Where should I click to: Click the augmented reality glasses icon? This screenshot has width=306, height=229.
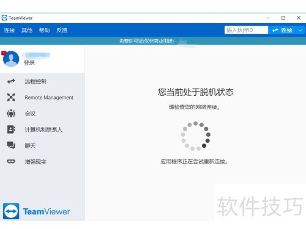[11, 161]
